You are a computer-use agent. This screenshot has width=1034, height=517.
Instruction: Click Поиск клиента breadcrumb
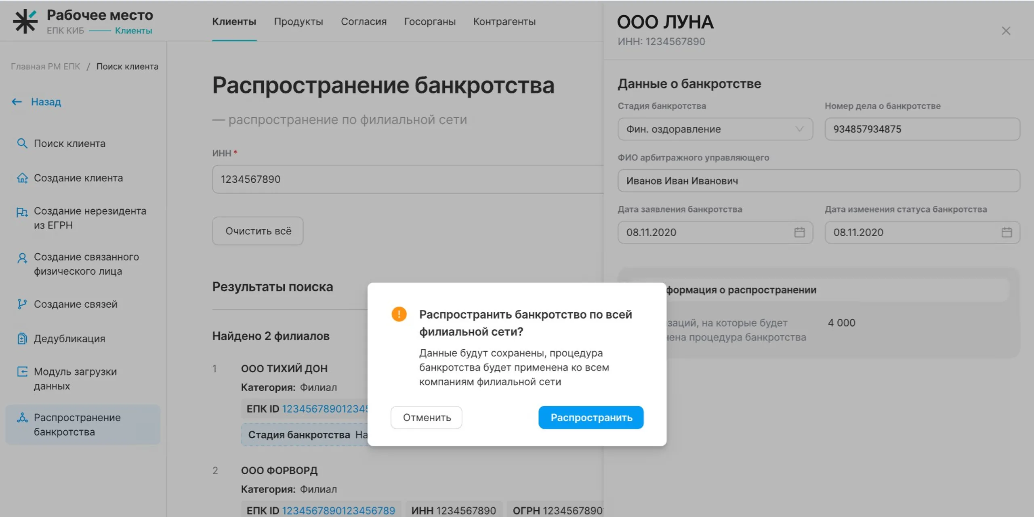point(127,67)
